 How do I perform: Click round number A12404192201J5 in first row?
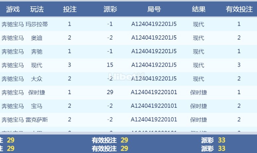(154, 24)
